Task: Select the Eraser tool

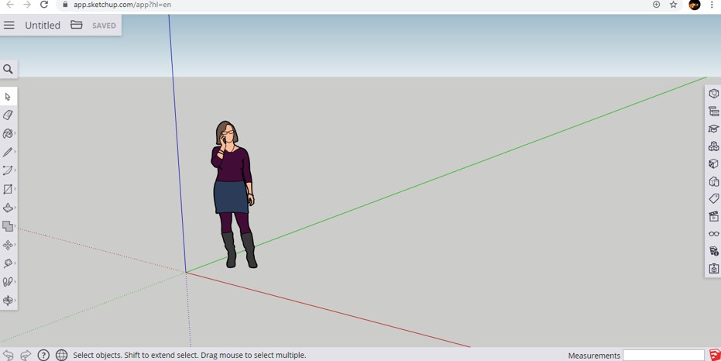Action: 8,115
